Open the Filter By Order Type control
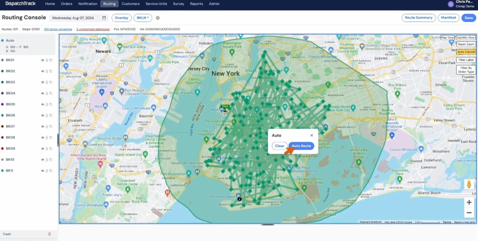 (466, 70)
